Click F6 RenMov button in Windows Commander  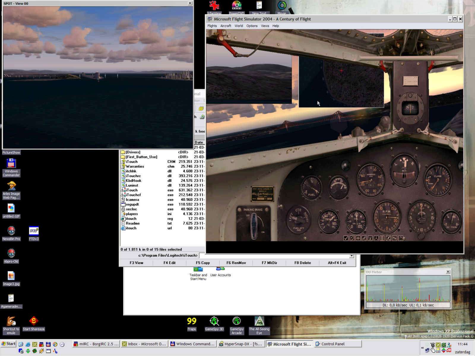pyautogui.click(x=236, y=263)
